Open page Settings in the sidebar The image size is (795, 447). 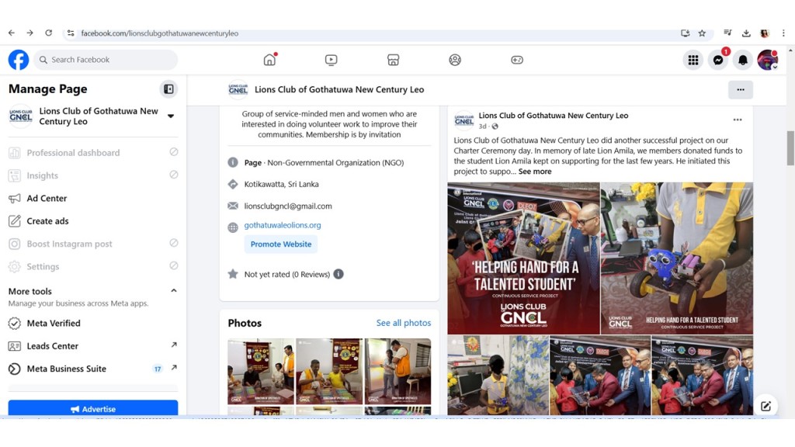93,267
